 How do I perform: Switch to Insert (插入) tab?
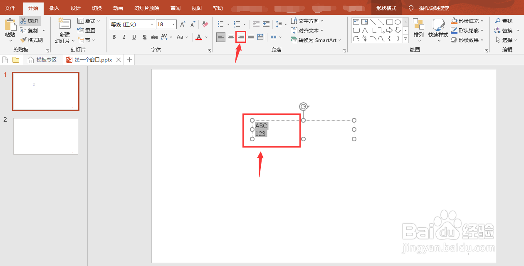(54, 8)
